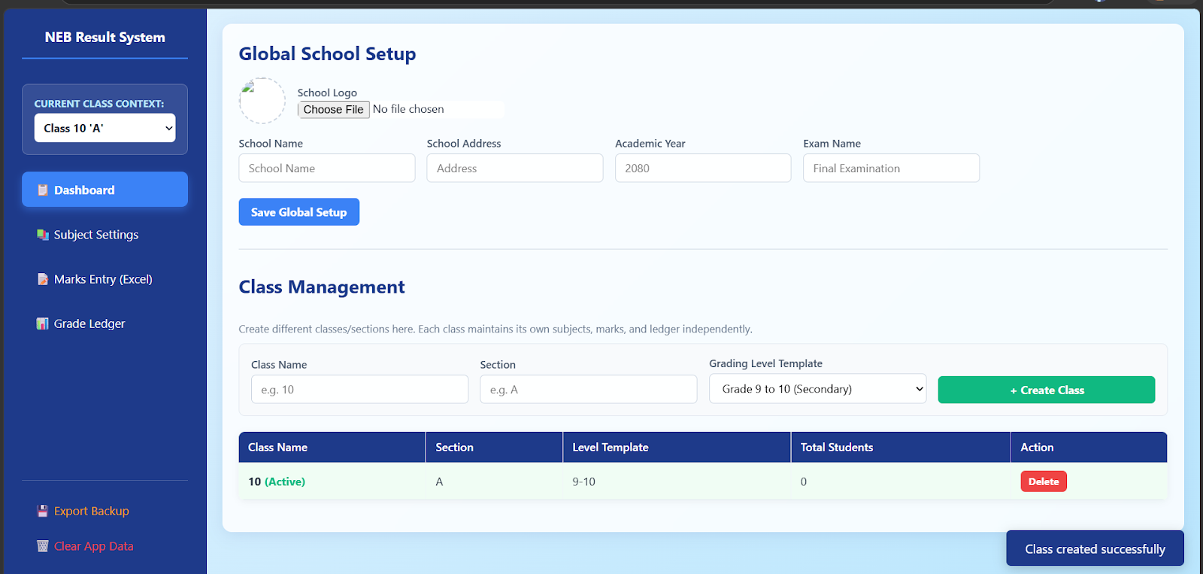Screen dimensions: 1203x574
Task: Click Save Global Setup button
Action: click(299, 212)
